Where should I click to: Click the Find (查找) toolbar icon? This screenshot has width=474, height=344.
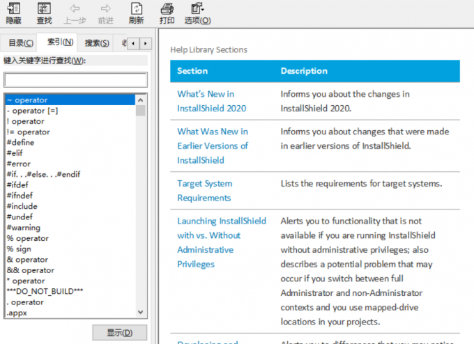click(44, 9)
